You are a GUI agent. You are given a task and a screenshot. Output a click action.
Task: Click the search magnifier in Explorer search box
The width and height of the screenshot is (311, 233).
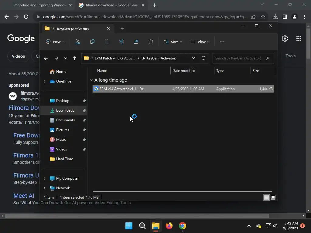[268, 58]
